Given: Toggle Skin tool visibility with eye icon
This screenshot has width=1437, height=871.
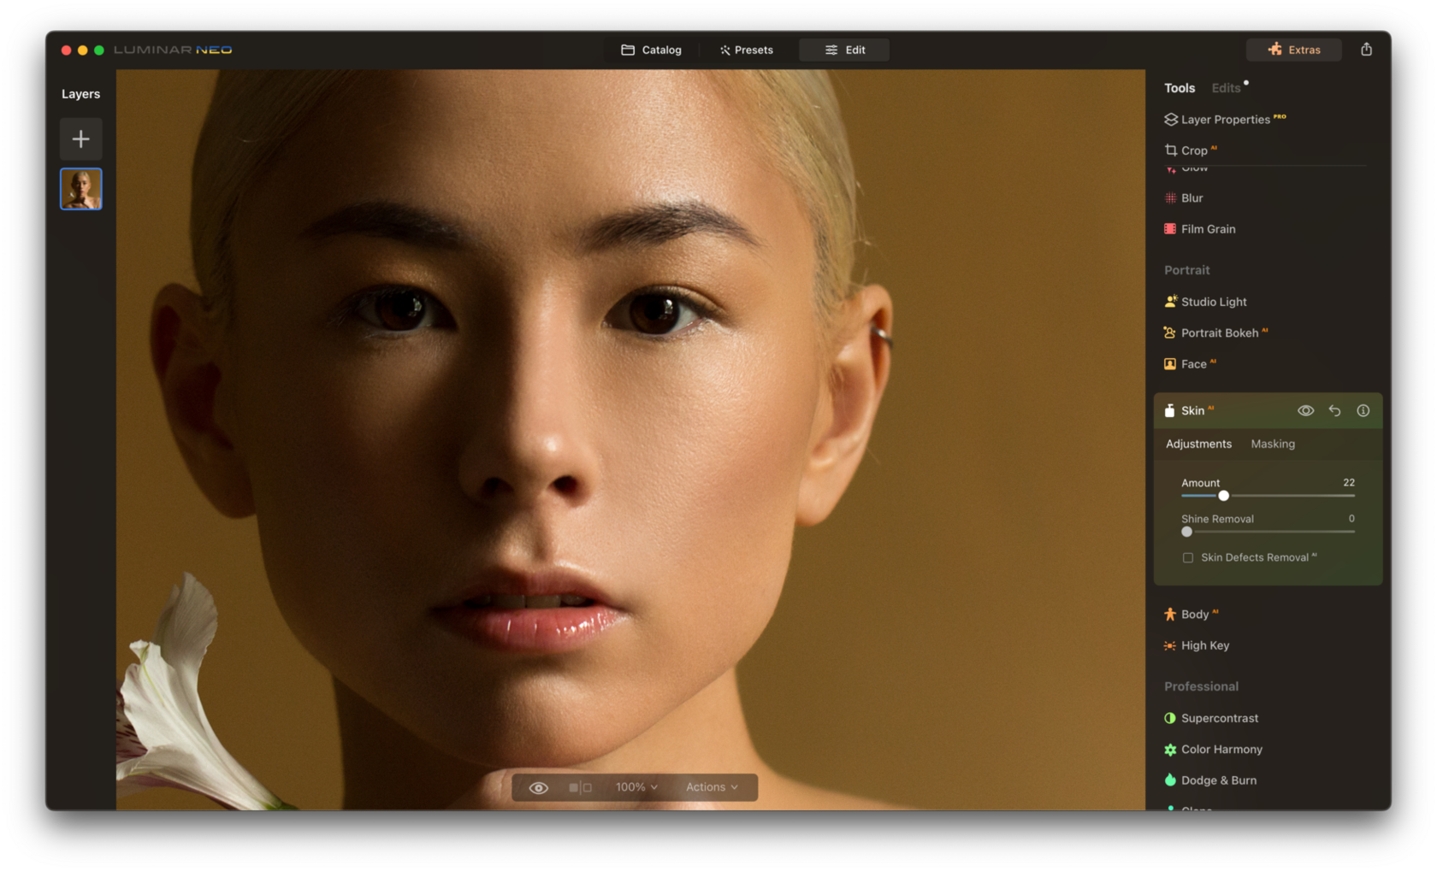Looking at the screenshot, I should [x=1306, y=410].
